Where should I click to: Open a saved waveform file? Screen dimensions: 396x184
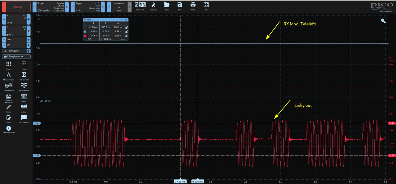[166, 6]
